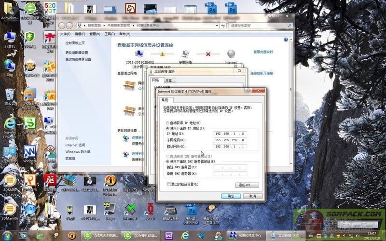The image size is (386, 241).
Task: Click the red X connection error icon
Action: click(x=208, y=54)
